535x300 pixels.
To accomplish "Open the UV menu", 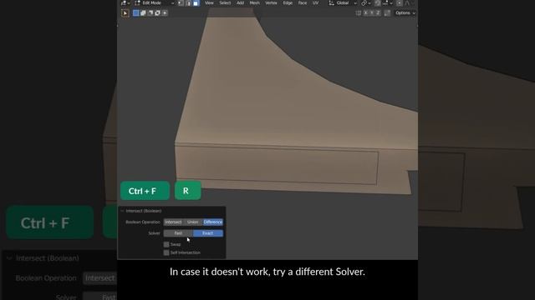I will click(316, 3).
